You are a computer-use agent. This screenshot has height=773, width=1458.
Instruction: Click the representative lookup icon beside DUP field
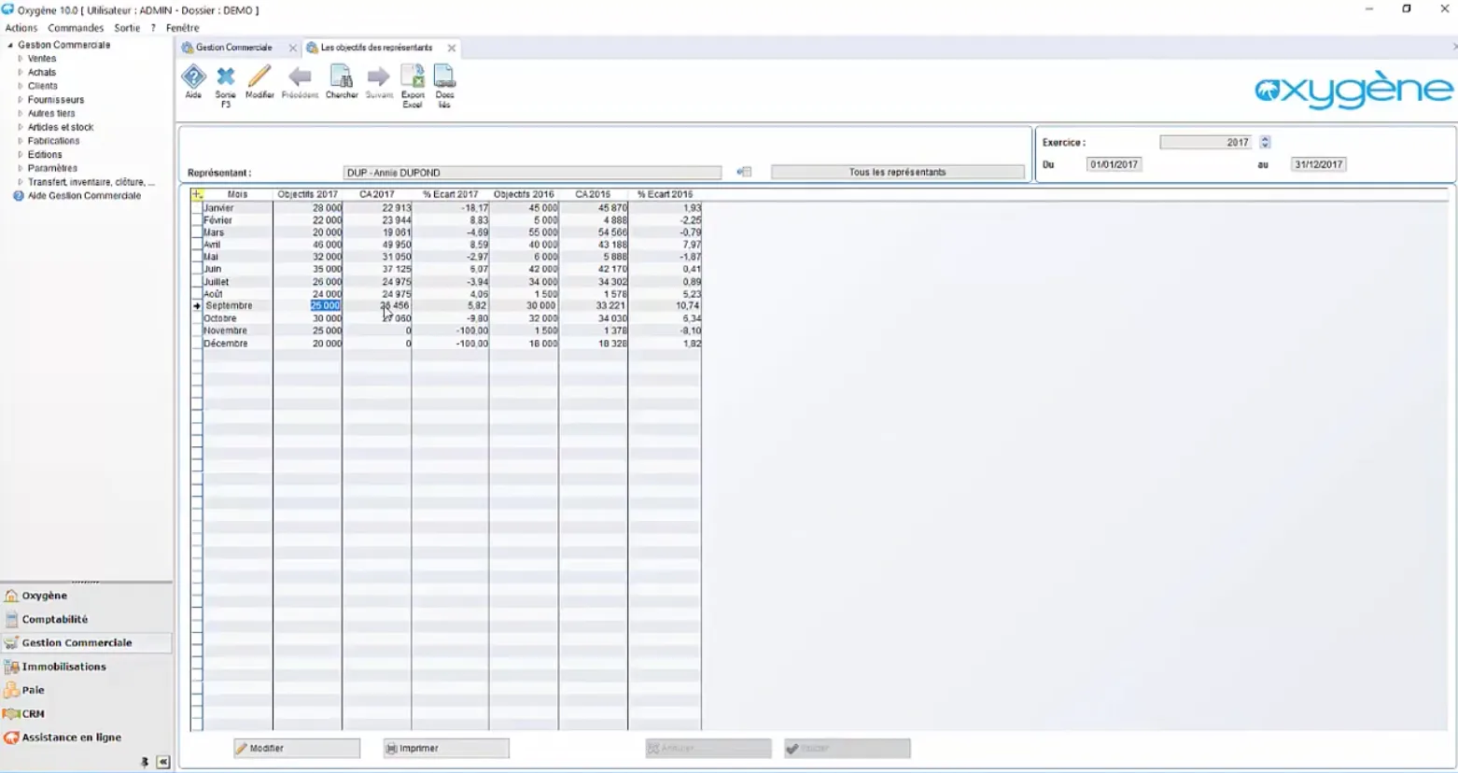744,172
